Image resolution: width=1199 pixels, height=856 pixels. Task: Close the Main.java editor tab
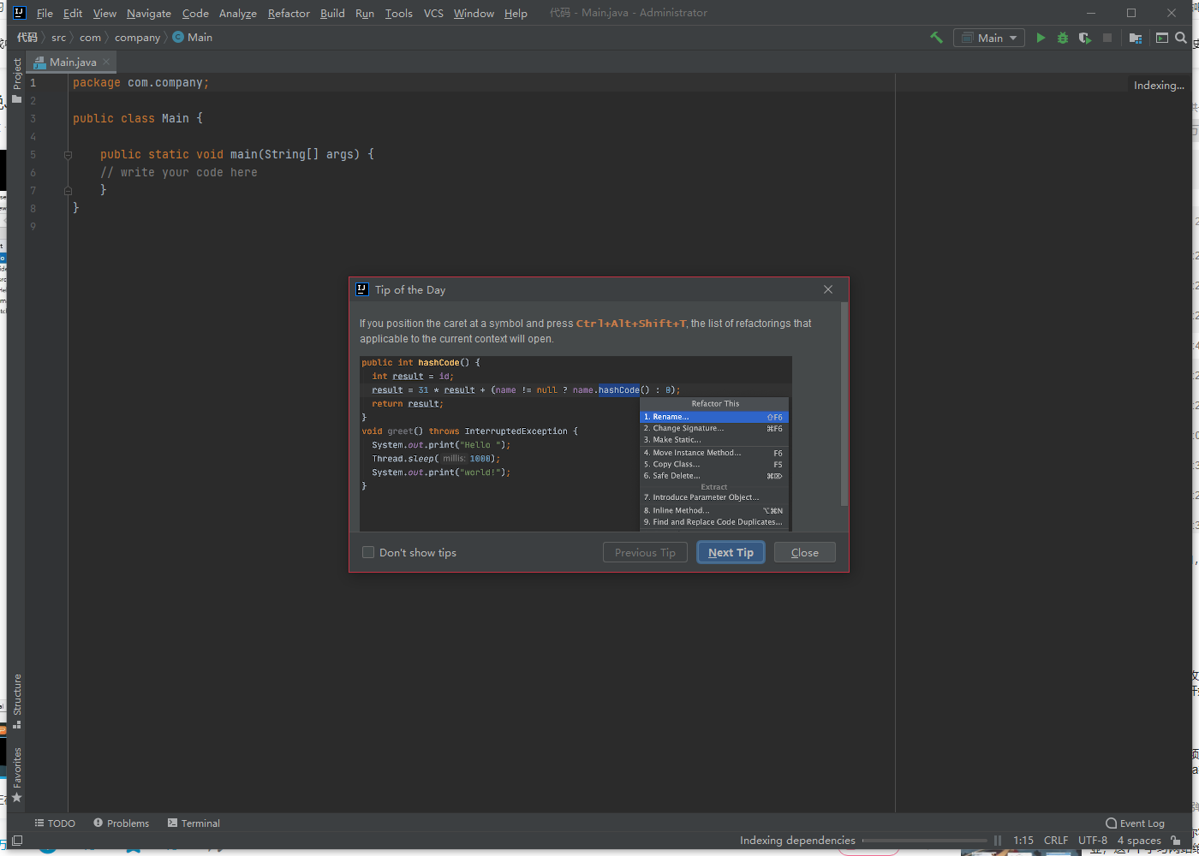[x=106, y=62]
